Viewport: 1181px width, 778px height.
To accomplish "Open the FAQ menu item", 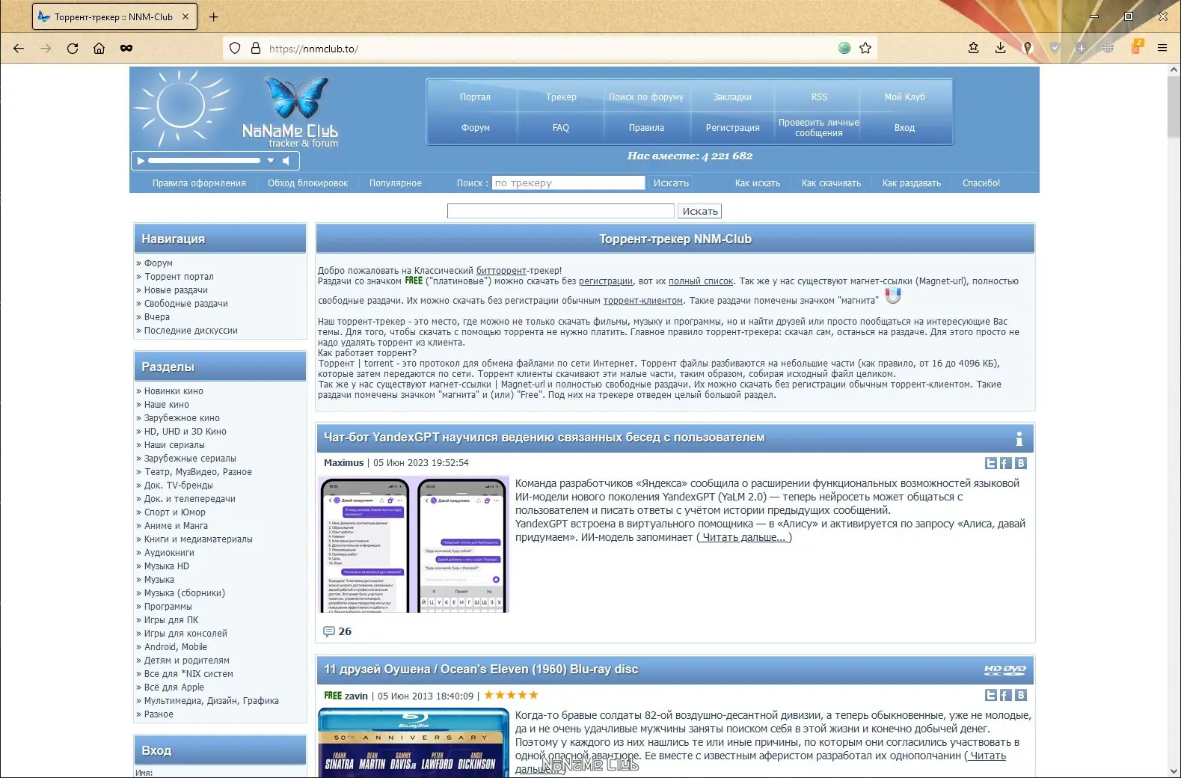I will 561,127.
